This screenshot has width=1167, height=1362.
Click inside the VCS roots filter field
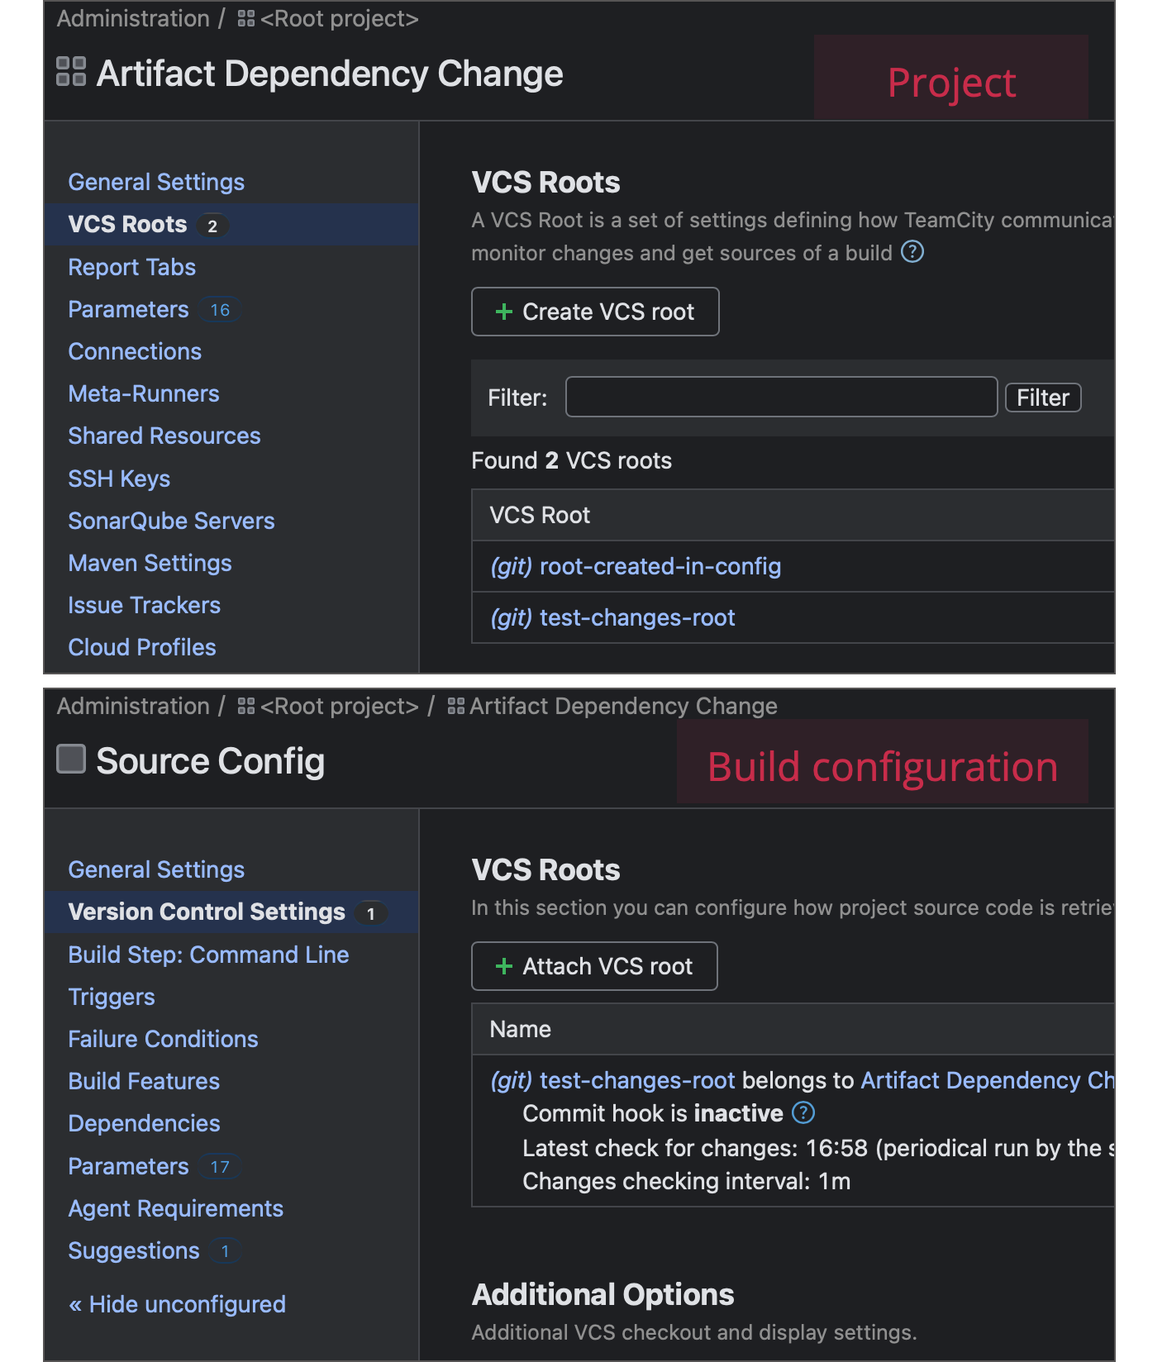(x=779, y=398)
